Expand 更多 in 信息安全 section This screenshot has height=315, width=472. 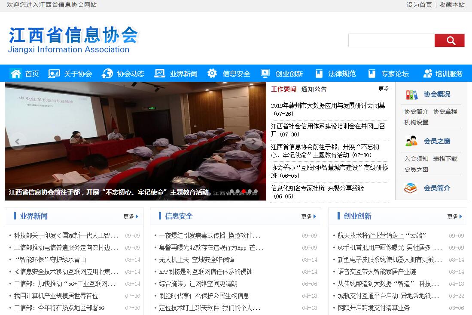click(308, 216)
